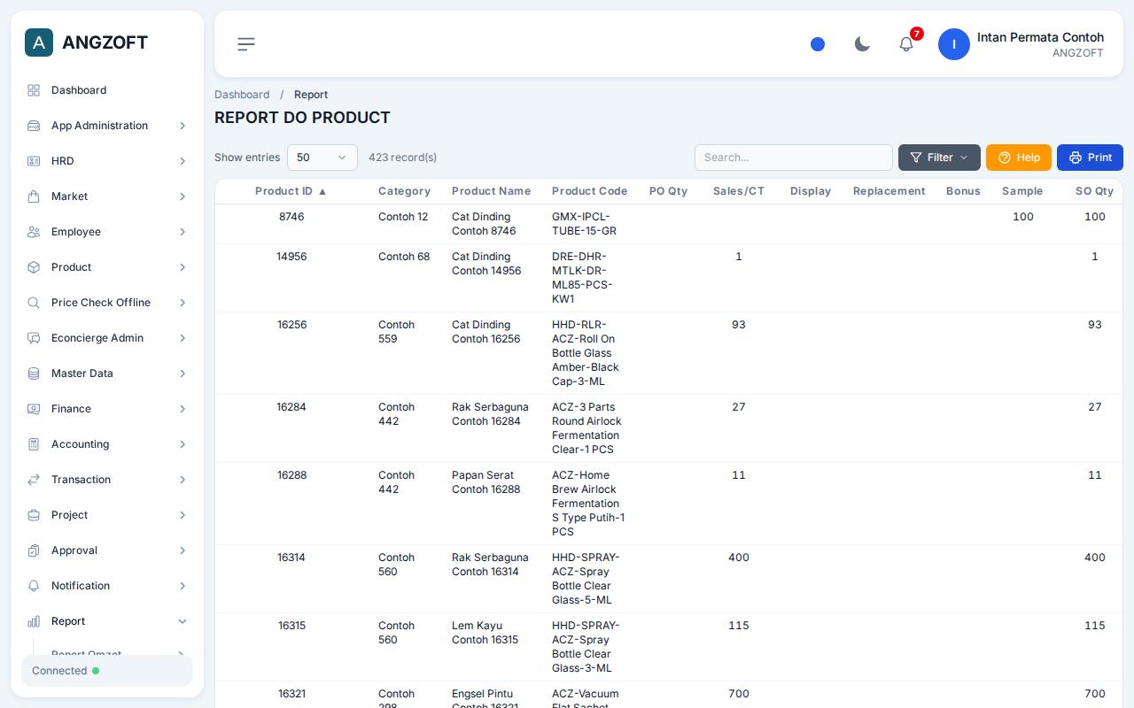
Task: Click the blue Print button
Action: tap(1090, 158)
